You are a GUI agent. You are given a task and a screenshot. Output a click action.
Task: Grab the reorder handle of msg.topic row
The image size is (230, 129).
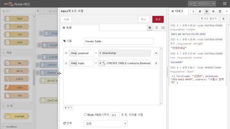click(x=66, y=63)
